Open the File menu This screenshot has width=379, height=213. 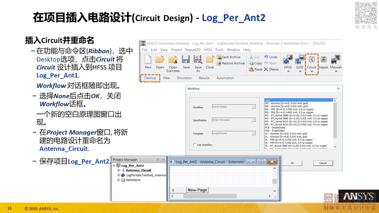point(145,50)
